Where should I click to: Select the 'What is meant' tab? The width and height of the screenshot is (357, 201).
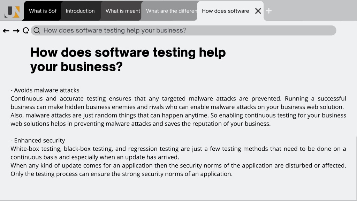tap(122, 11)
